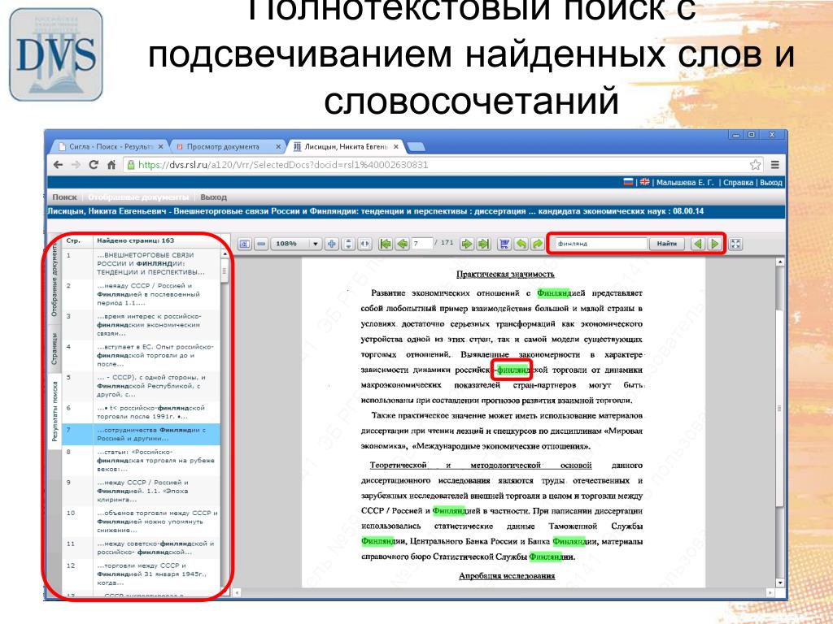This screenshot has width=833, height=624.
Task: Zoom in with the plus icon
Action: 332,244
